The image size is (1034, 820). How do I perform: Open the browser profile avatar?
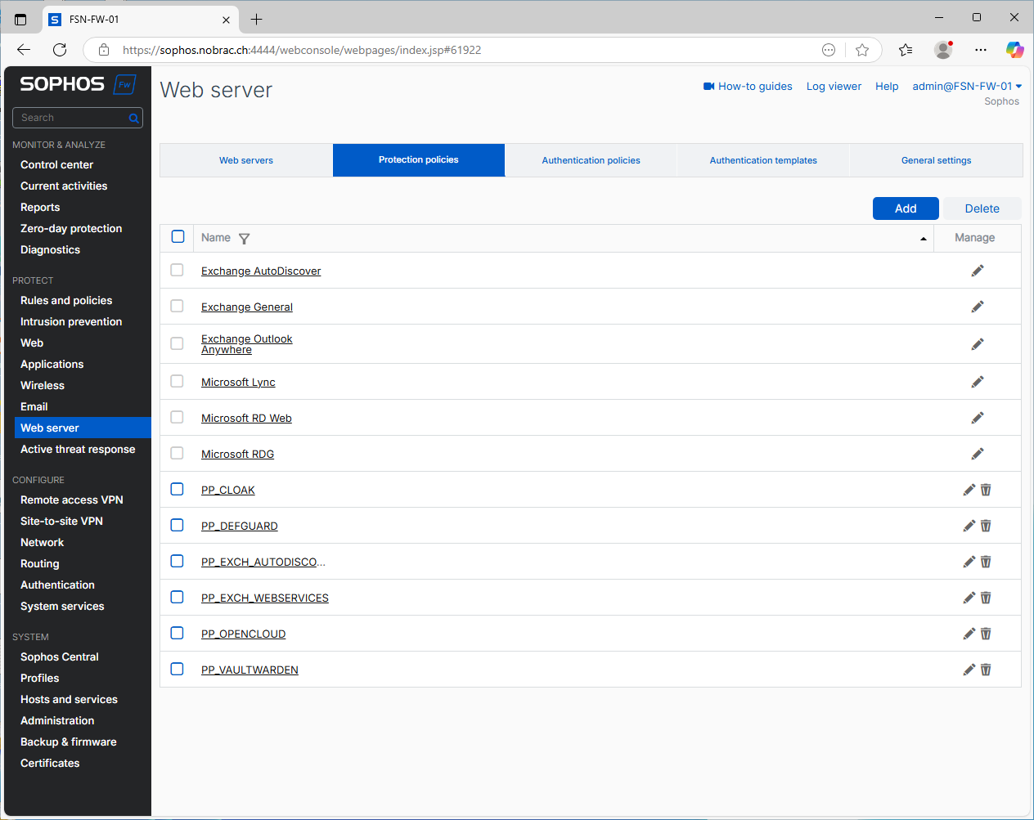pos(943,50)
